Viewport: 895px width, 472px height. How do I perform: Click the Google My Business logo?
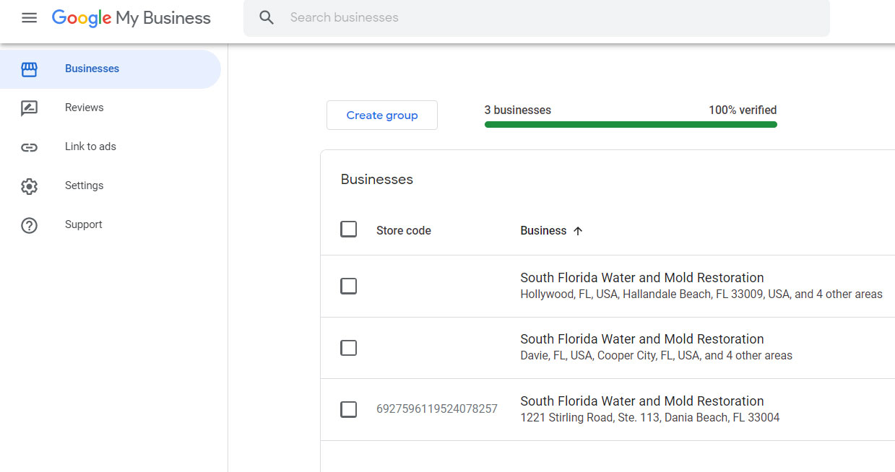[x=131, y=18]
